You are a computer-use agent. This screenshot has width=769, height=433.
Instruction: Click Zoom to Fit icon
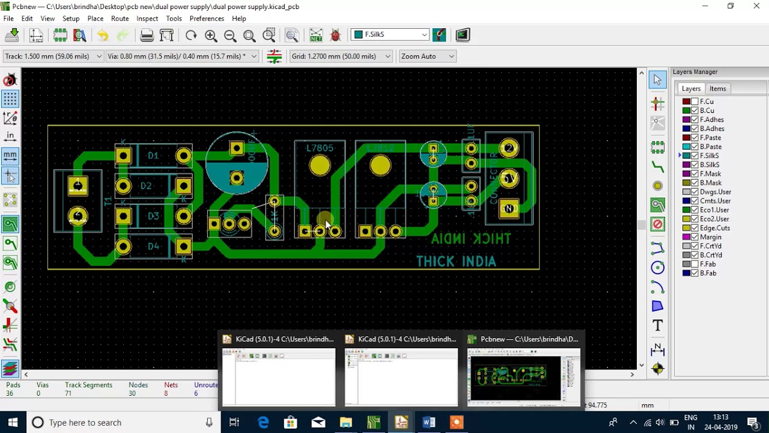point(249,35)
